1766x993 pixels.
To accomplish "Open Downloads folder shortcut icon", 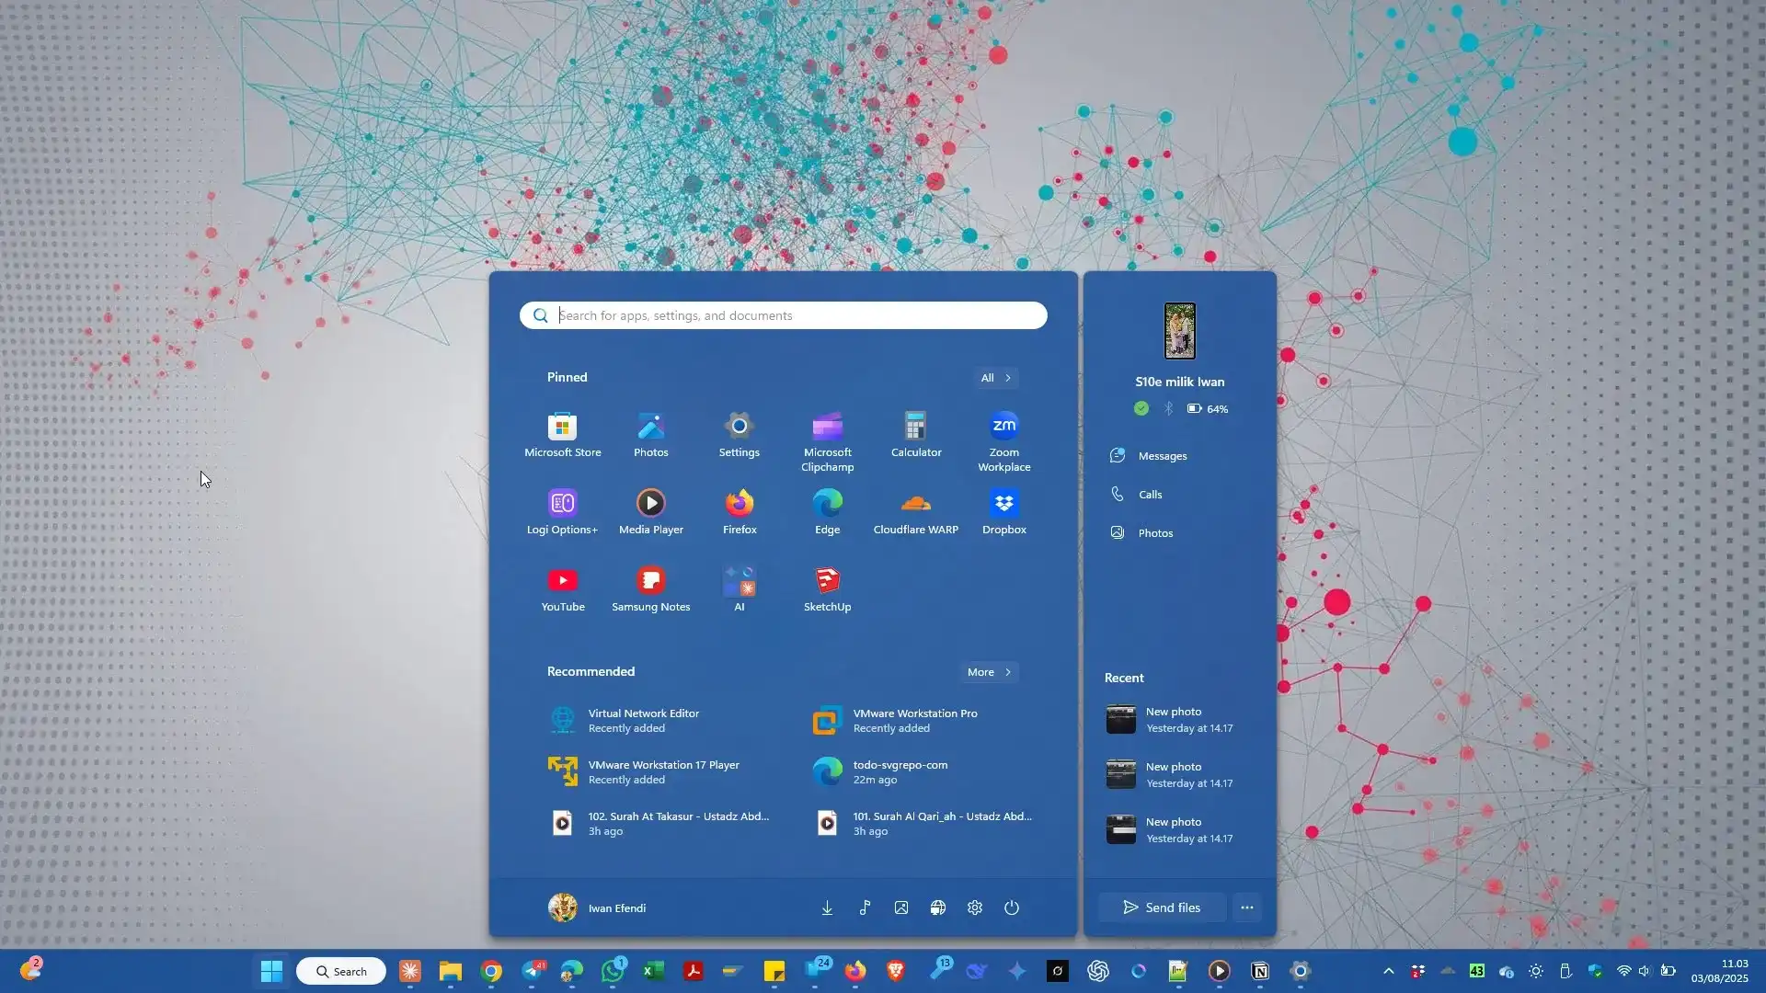I will [827, 907].
